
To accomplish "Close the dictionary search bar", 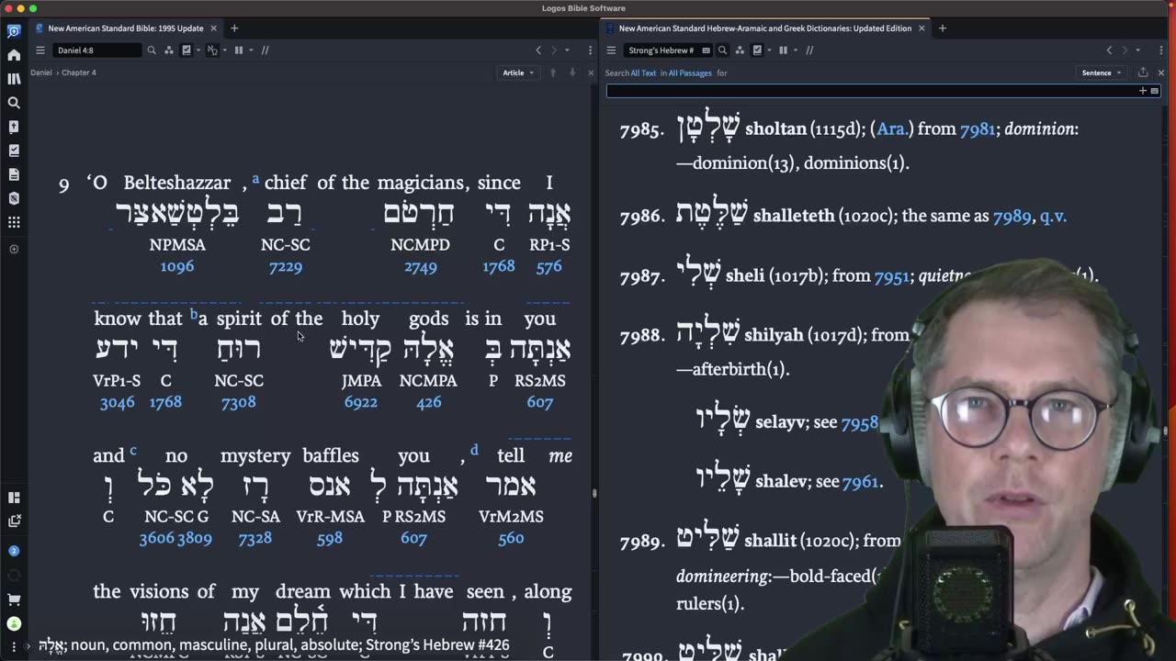I will pyautogui.click(x=1161, y=73).
